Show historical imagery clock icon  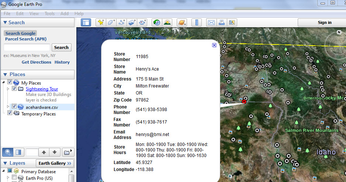pyautogui.click(x=157, y=22)
